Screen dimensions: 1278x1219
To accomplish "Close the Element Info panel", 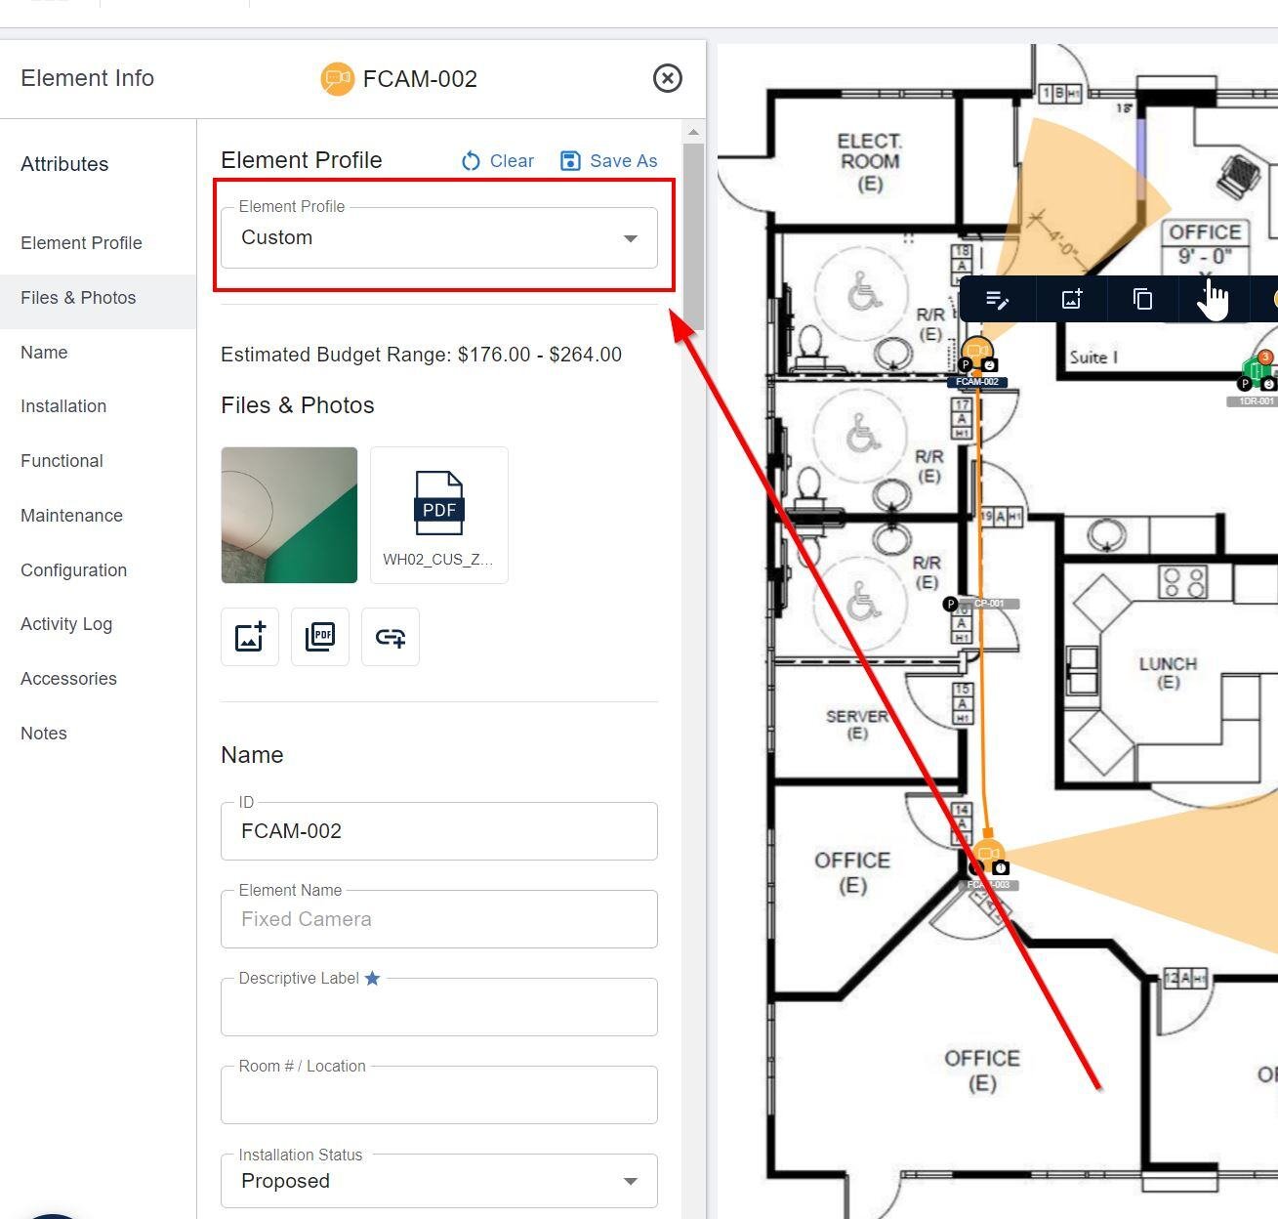I will tap(667, 78).
